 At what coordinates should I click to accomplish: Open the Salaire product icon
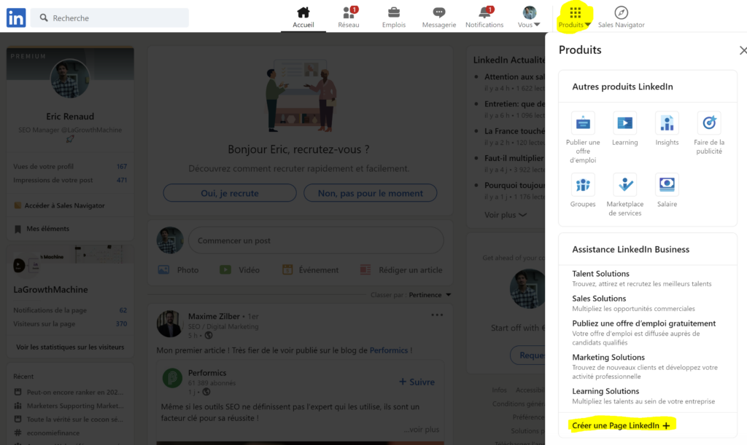(667, 185)
